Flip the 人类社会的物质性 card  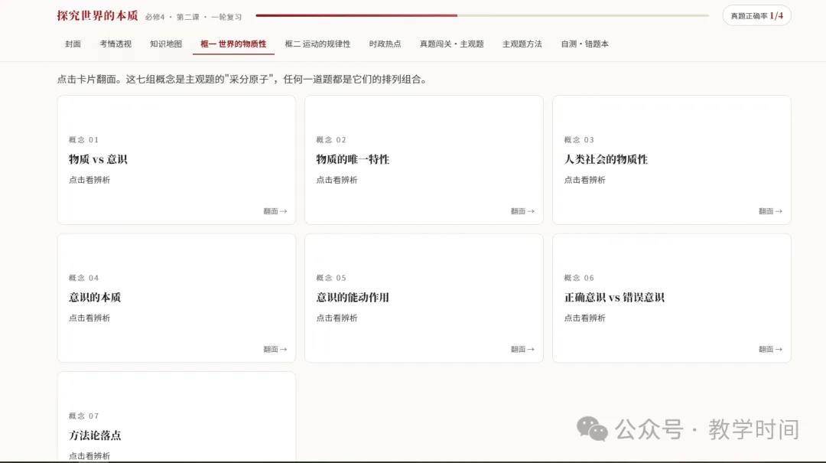pos(672,160)
